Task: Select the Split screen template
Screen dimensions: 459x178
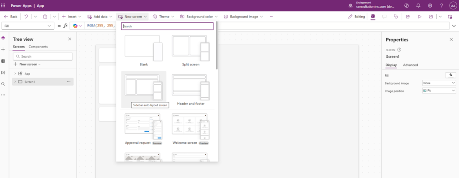Action: click(x=191, y=50)
